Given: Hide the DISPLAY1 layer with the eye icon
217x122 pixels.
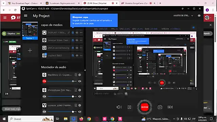Looking at the screenshot, I should (x=77, y=33).
